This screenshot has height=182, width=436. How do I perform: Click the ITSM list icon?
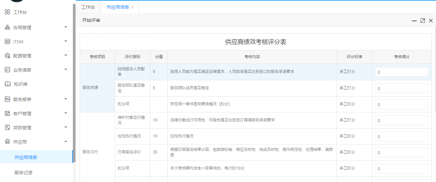[7, 42]
